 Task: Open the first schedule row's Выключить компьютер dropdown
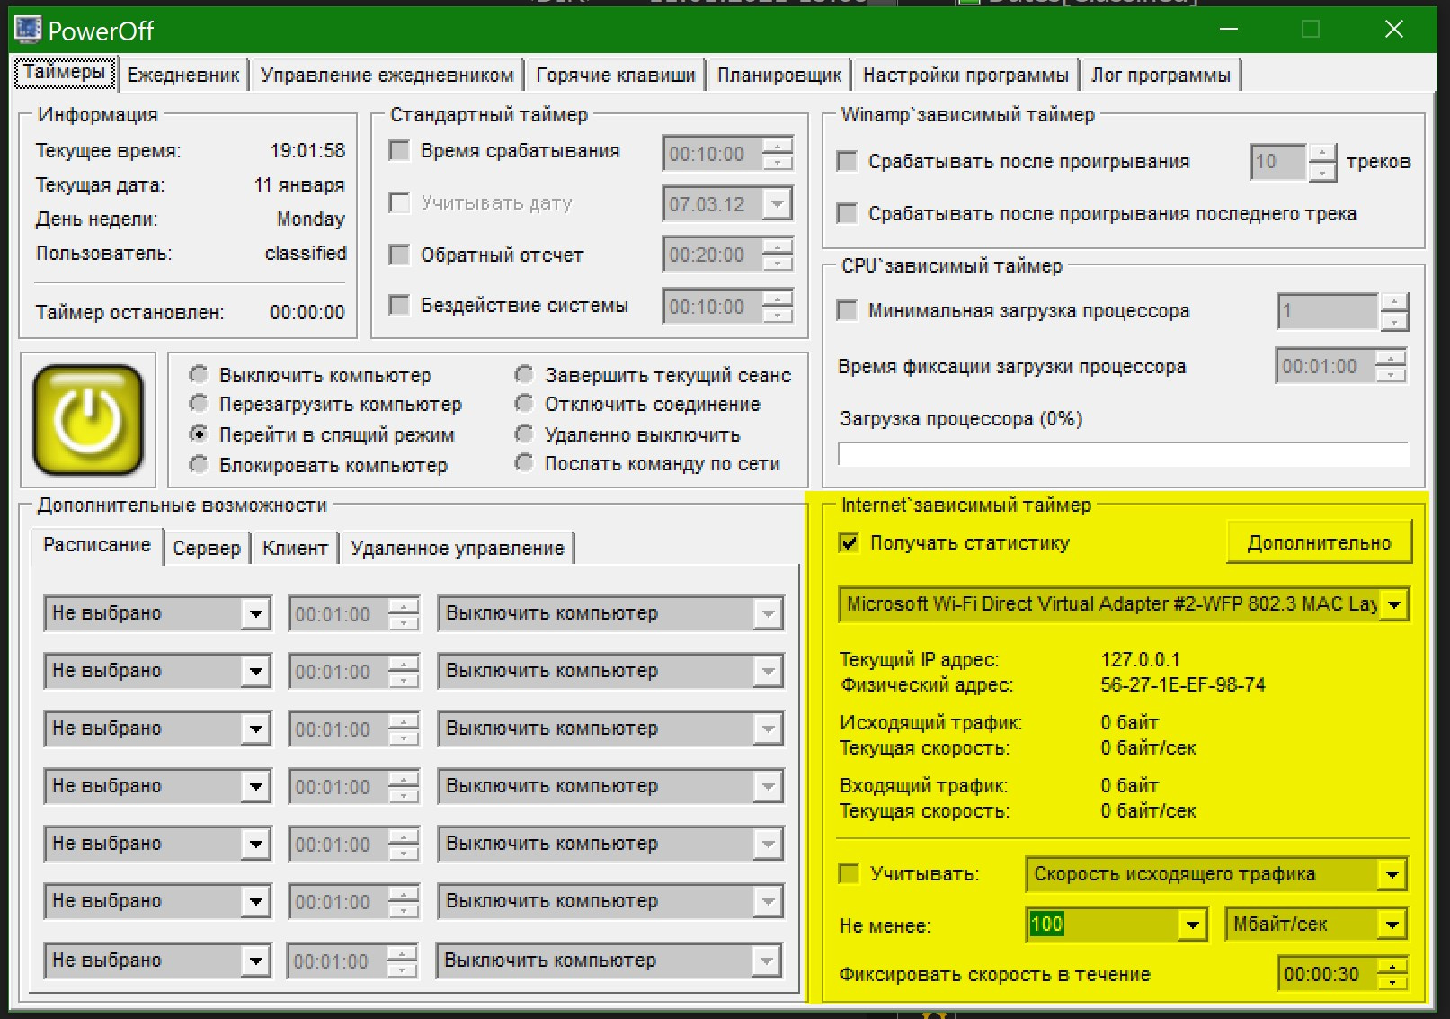[x=768, y=613]
